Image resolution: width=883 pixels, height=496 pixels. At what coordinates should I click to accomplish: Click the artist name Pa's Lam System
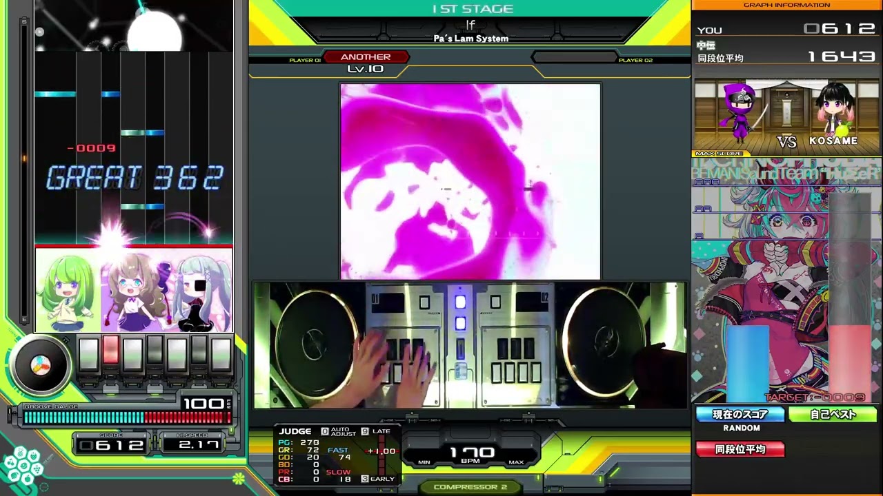pos(471,39)
